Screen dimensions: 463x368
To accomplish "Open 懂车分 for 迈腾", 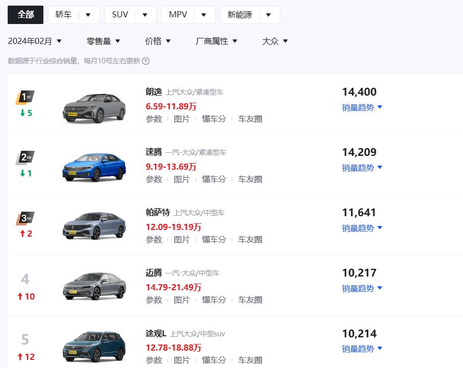I will point(214,300).
